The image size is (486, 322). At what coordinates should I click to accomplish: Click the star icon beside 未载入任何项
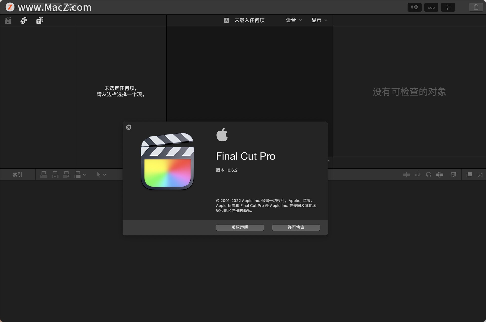tap(226, 20)
